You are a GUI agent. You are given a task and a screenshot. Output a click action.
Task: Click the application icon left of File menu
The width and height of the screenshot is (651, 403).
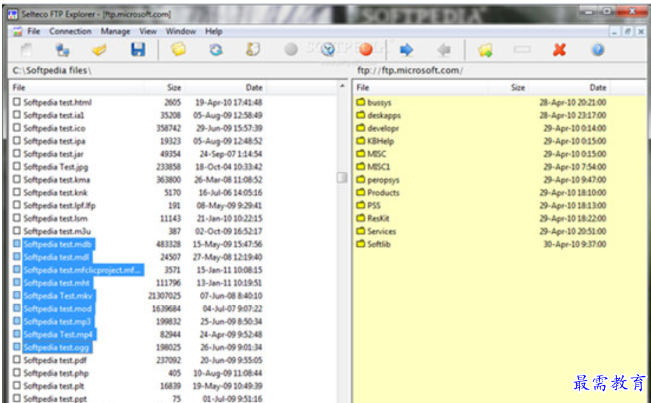(17, 31)
